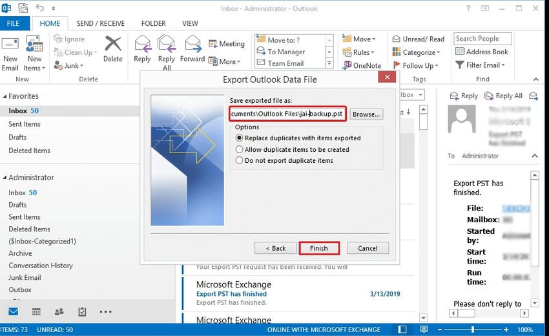Click the New Email icon
The image size is (549, 336).
tap(10, 43)
